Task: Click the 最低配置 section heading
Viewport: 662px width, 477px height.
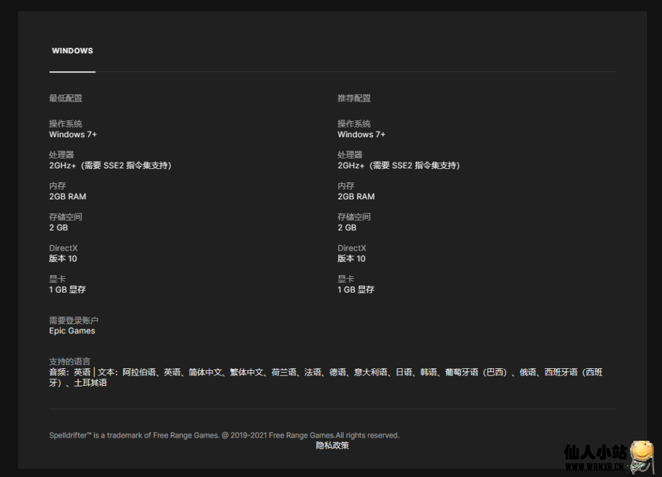Action: point(65,98)
